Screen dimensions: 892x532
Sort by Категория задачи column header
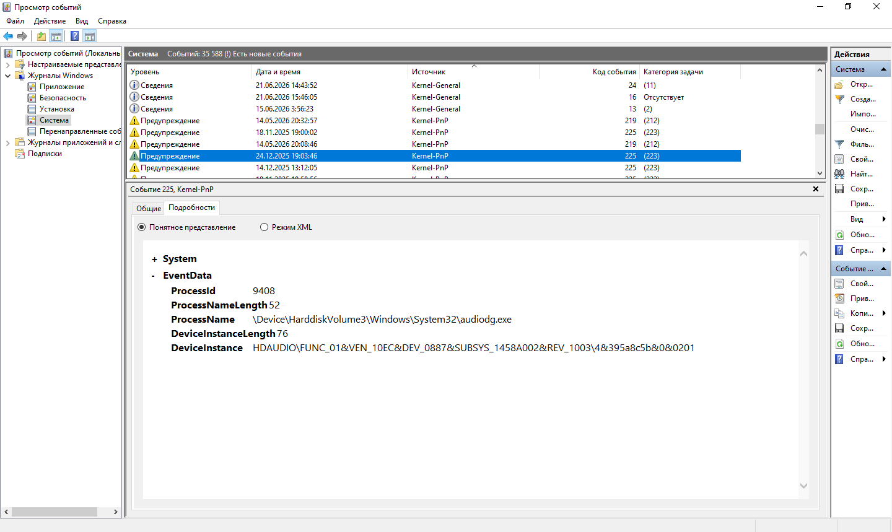(690, 72)
